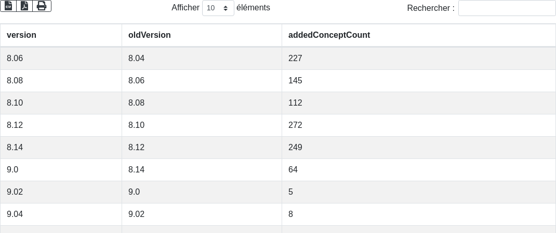
Task: Sort by the version column header
Action: (21, 35)
